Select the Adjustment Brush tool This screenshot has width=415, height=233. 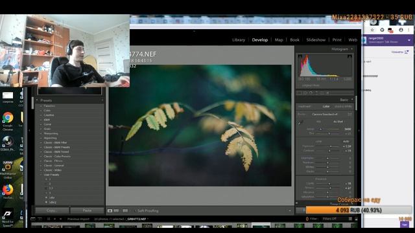(x=327, y=93)
